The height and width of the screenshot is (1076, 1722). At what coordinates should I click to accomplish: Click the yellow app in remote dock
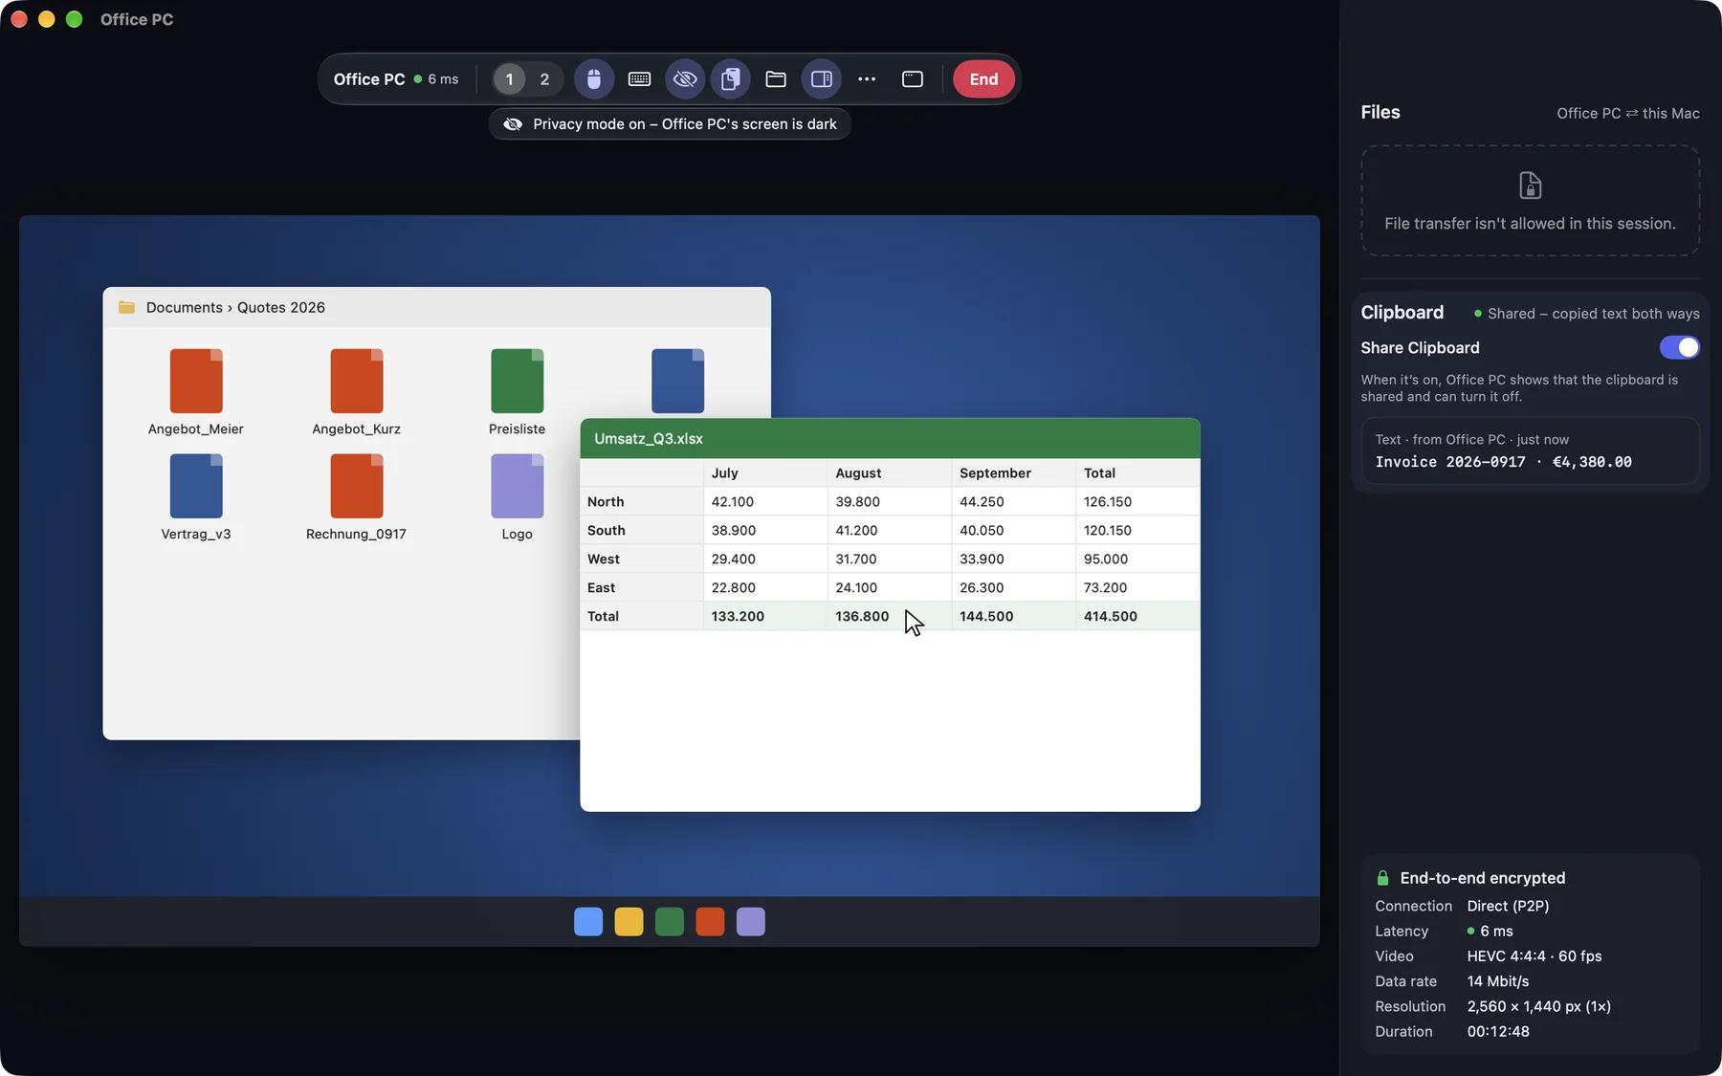point(629,922)
